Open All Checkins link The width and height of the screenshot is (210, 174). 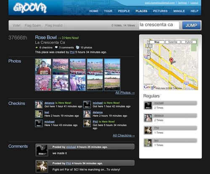tap(124, 136)
